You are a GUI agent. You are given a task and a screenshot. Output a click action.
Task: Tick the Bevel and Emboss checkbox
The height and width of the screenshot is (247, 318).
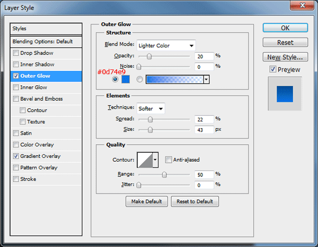16,99
